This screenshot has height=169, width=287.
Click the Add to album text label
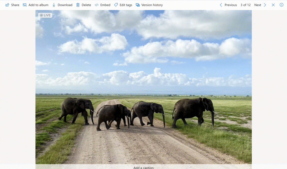pos(38,5)
